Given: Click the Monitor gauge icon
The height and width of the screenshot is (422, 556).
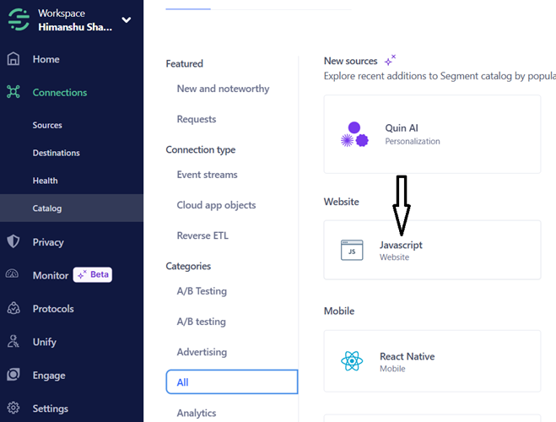Looking at the screenshot, I should click(x=13, y=274).
